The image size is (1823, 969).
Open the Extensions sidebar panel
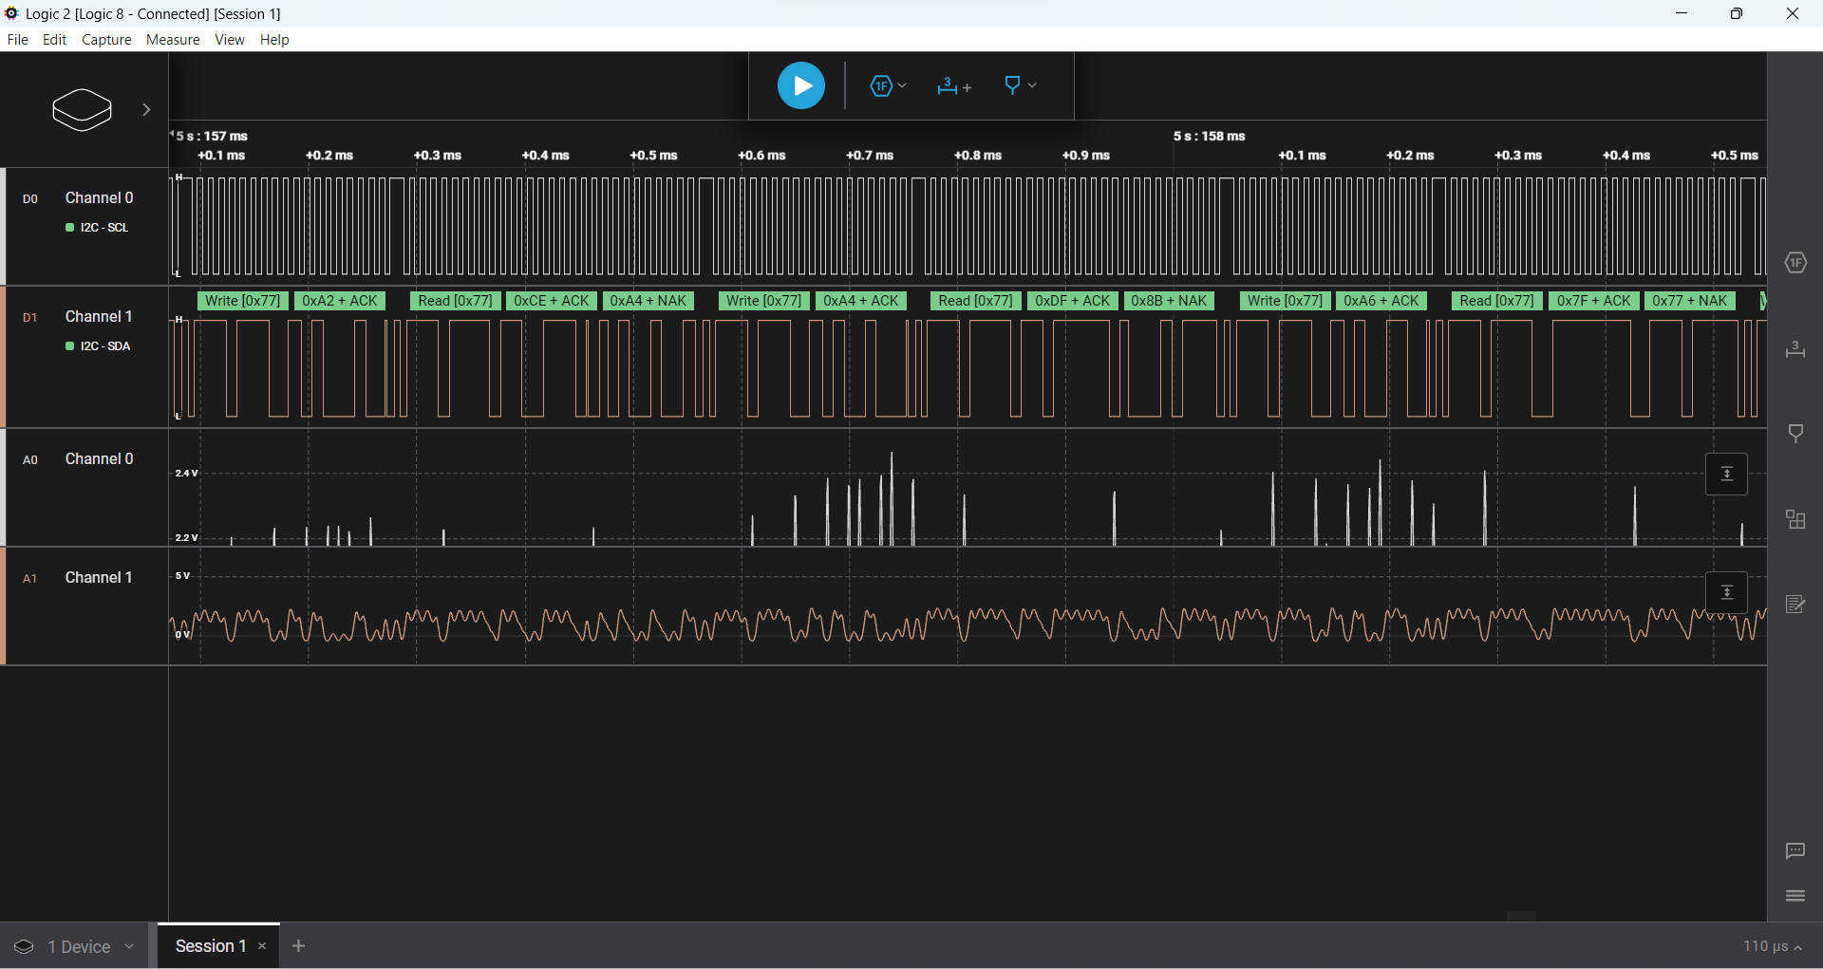(1795, 519)
